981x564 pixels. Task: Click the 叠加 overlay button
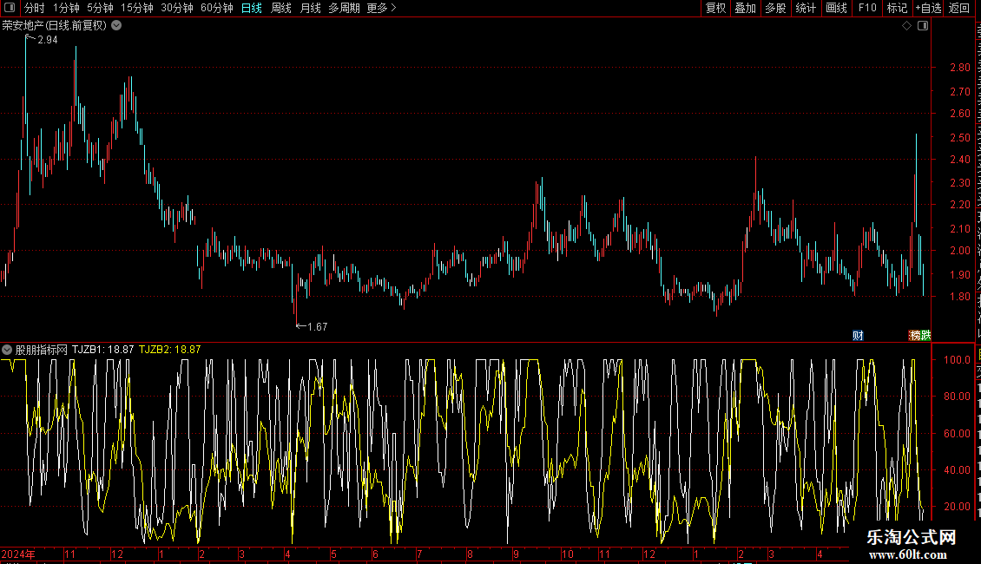pos(746,8)
